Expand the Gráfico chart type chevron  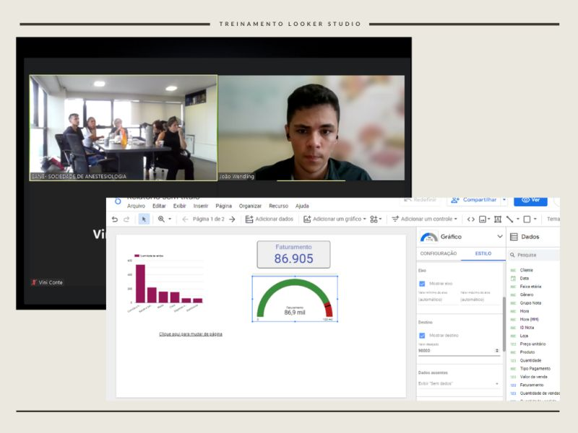[x=500, y=237]
